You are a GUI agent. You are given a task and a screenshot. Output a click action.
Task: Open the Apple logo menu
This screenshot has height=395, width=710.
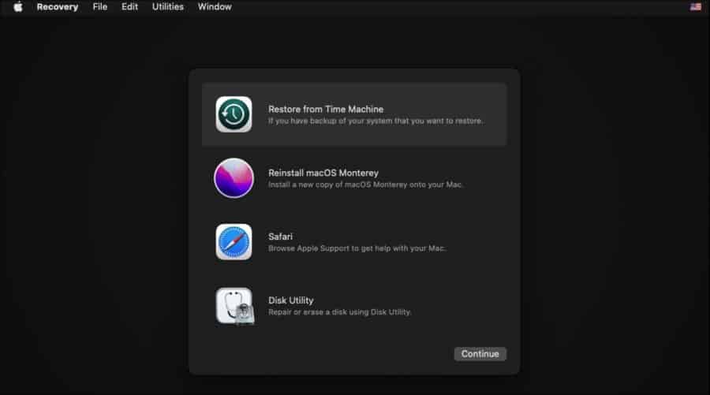click(18, 7)
